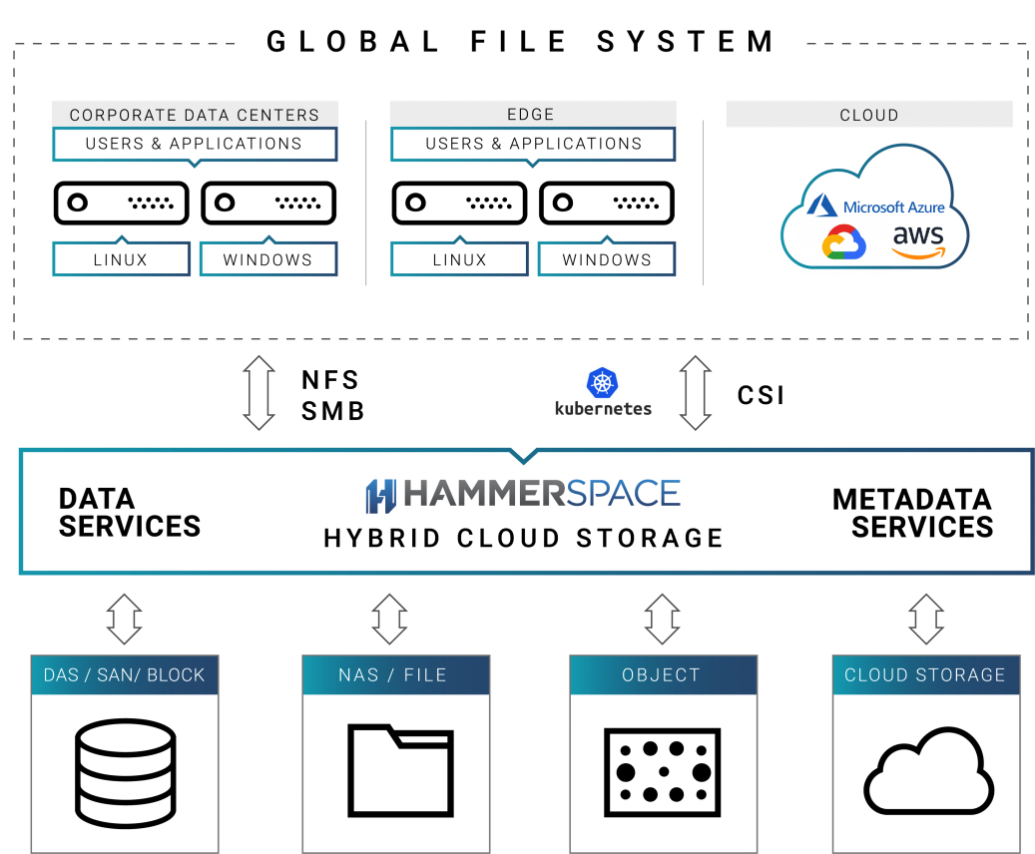
Task: Click the Hammerspace H logo
Action: tap(381, 496)
